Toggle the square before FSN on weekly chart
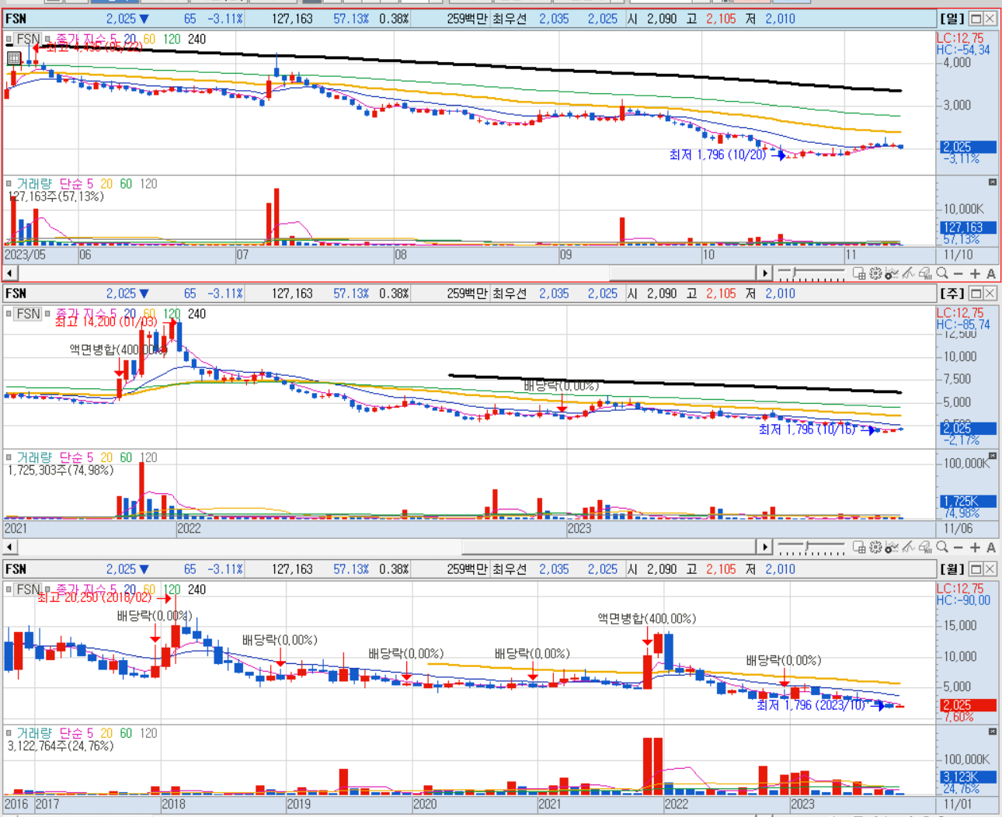The image size is (1002, 817). pyautogui.click(x=9, y=314)
